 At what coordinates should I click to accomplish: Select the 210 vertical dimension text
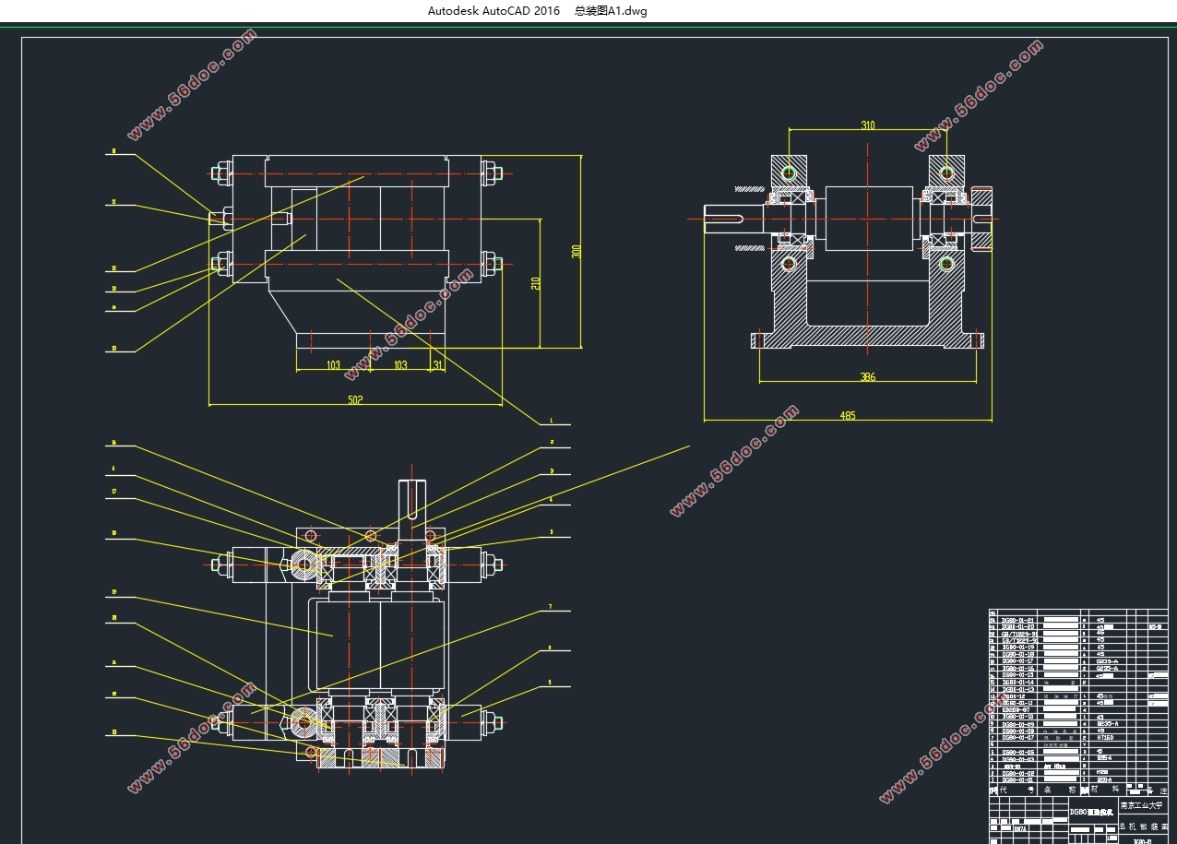tap(536, 283)
